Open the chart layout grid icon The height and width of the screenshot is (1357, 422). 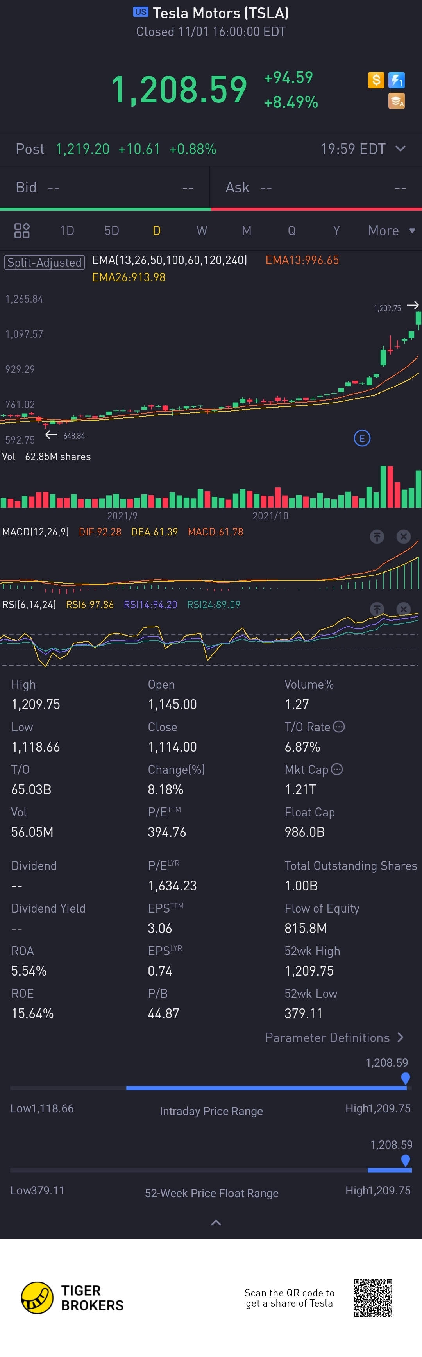pos(21,230)
